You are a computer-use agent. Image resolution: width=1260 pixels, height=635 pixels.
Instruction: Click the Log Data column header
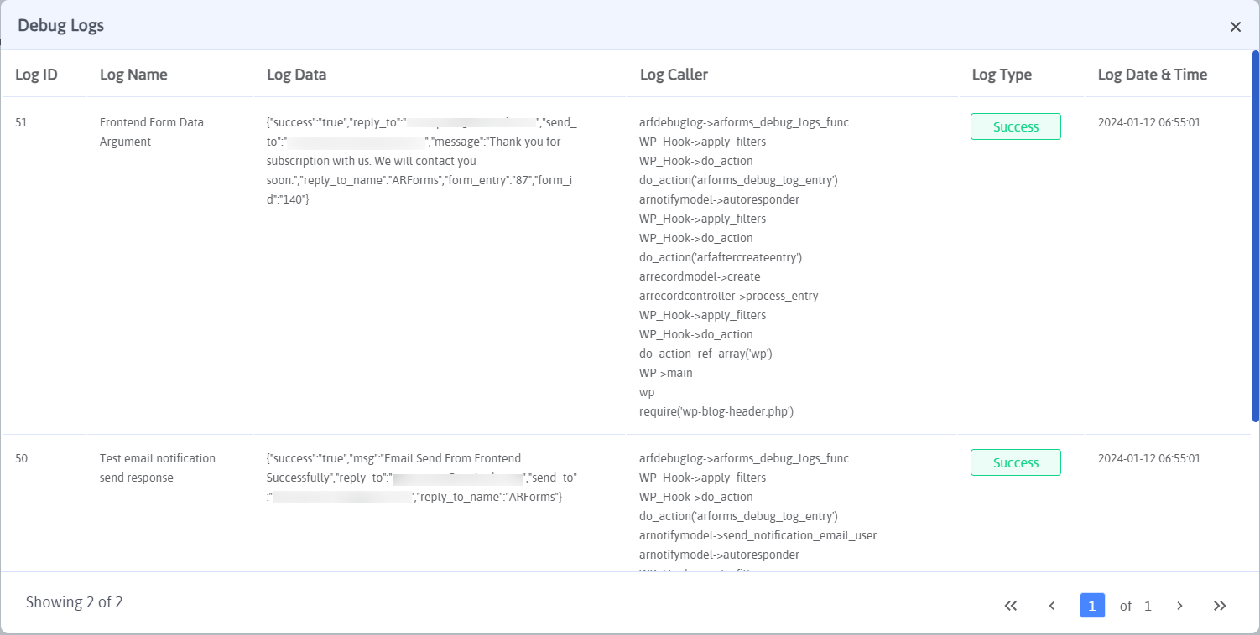(x=296, y=74)
